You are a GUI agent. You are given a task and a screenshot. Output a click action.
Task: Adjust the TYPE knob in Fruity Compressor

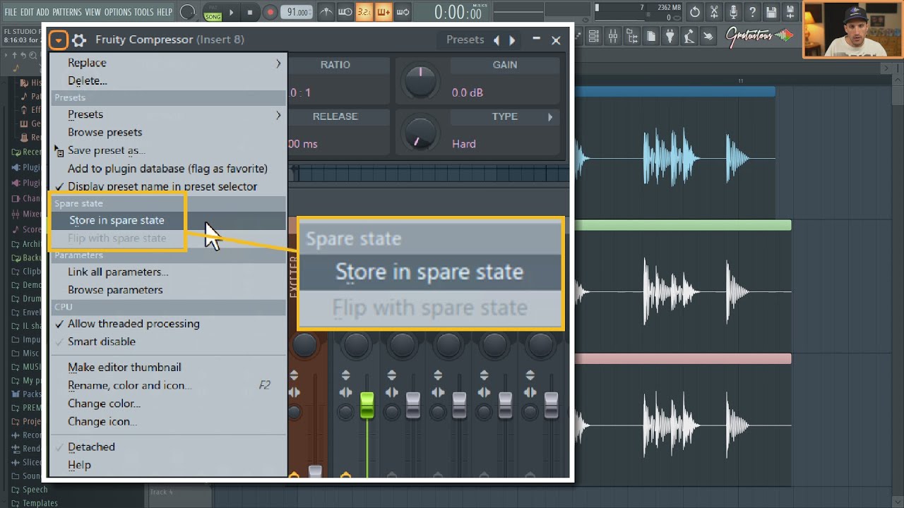point(420,132)
